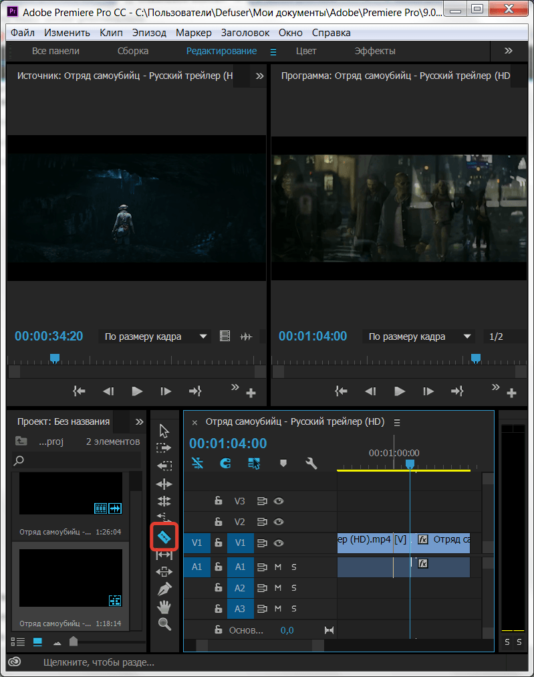
Task: Toggle timeline Snap magnet button
Action: tap(226, 464)
